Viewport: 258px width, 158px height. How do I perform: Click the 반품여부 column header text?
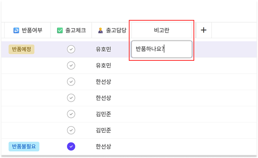(x=32, y=30)
